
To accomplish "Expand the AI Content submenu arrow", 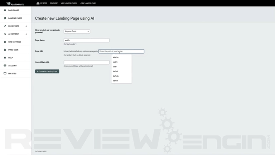I will pos(26,34).
